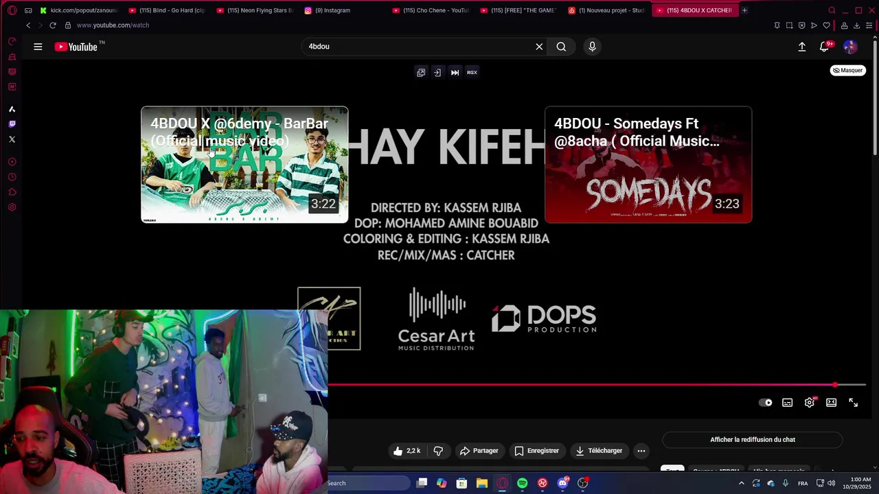Clear the search box with the X

539,47
